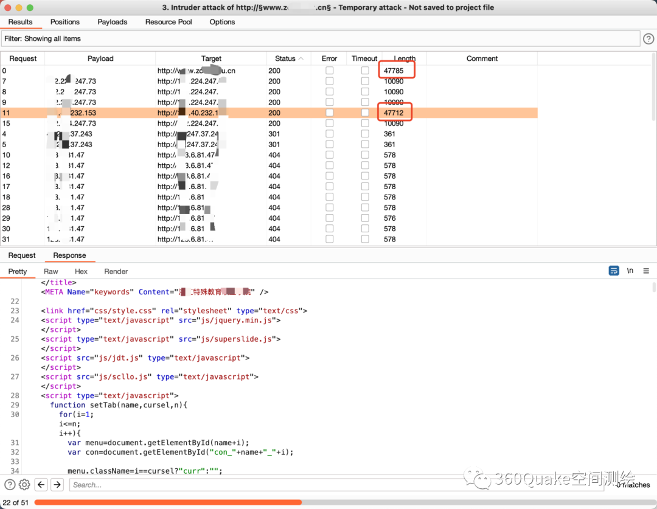
Task: Select the row for request 16
Action: coord(269,176)
